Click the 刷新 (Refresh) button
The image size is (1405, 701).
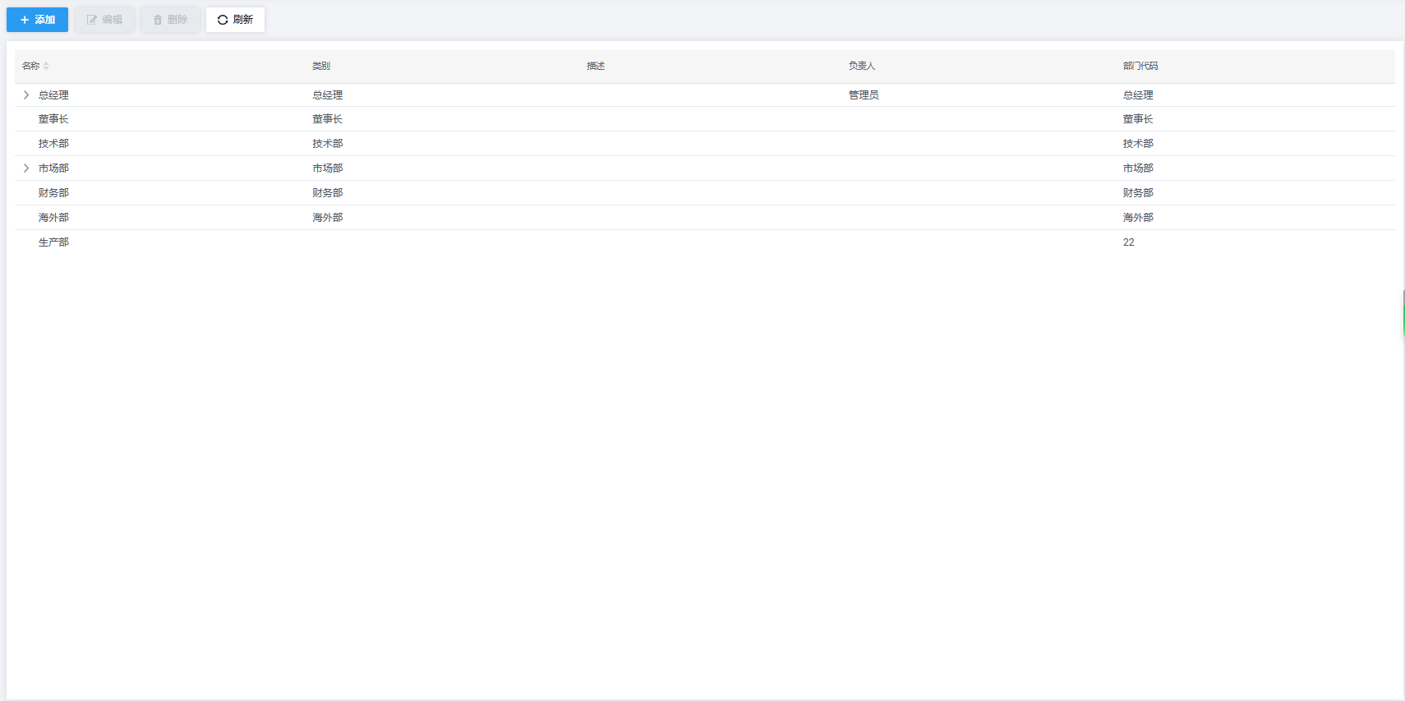point(235,20)
